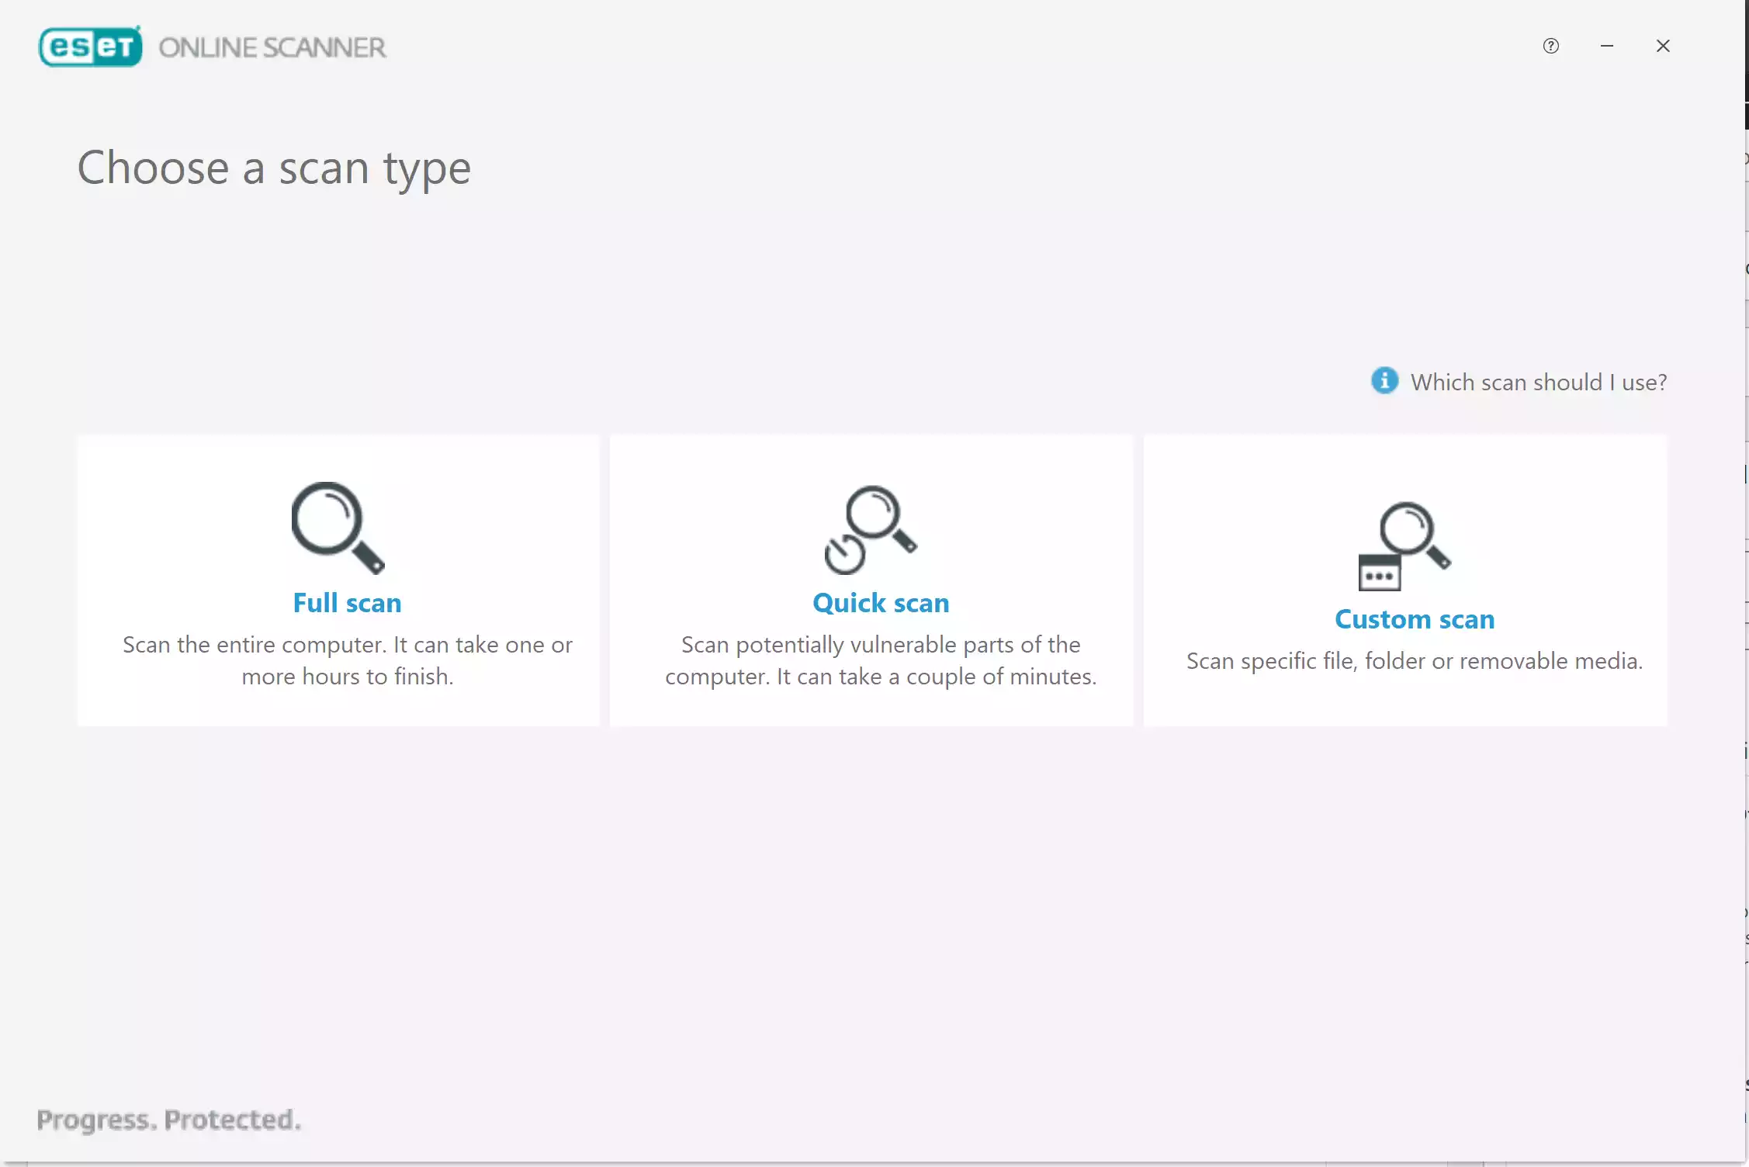Open help via the question mark icon
The image size is (1749, 1167).
[x=1551, y=46]
